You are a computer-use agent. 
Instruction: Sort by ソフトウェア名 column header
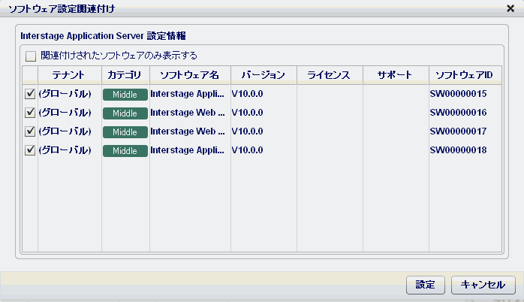point(190,75)
